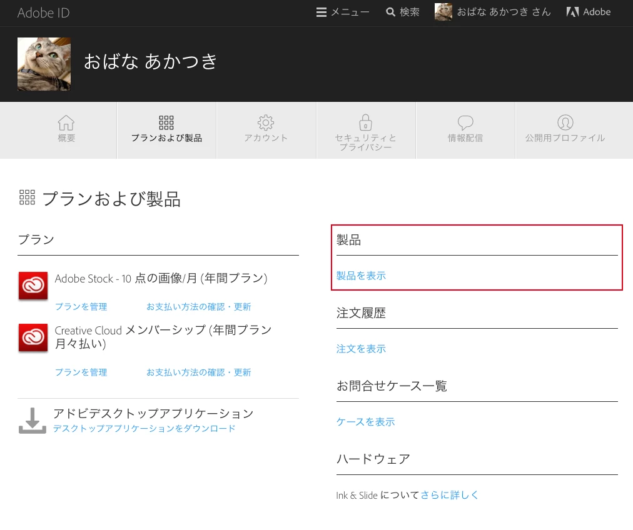
Task: Click the 製品を表示 link
Action: [361, 276]
